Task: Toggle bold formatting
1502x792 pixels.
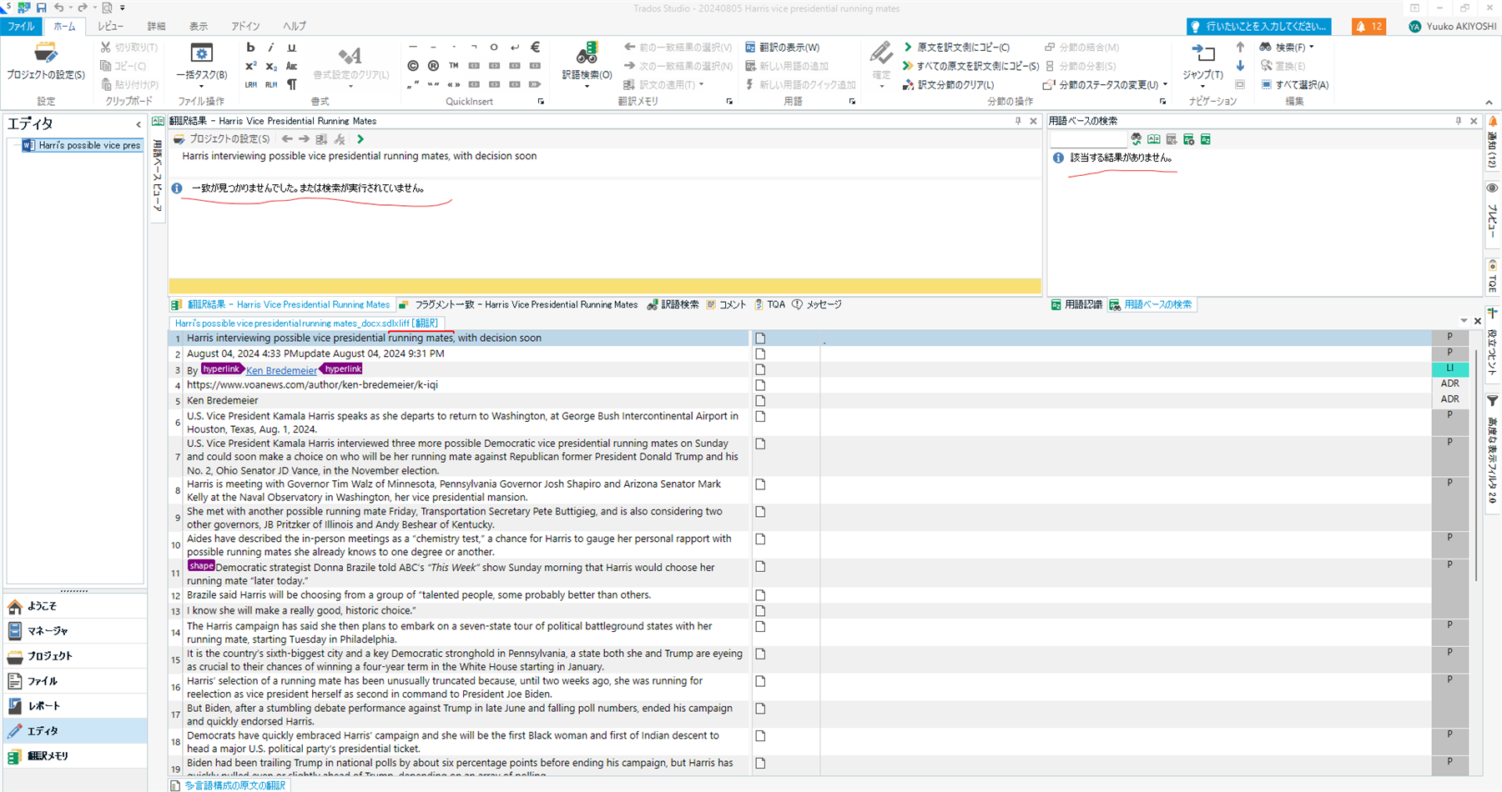Action: [x=251, y=48]
